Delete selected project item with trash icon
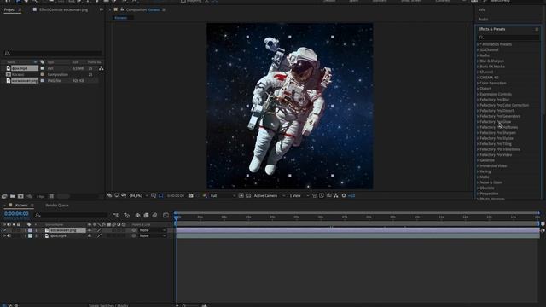546x307 pixels. coord(51,196)
